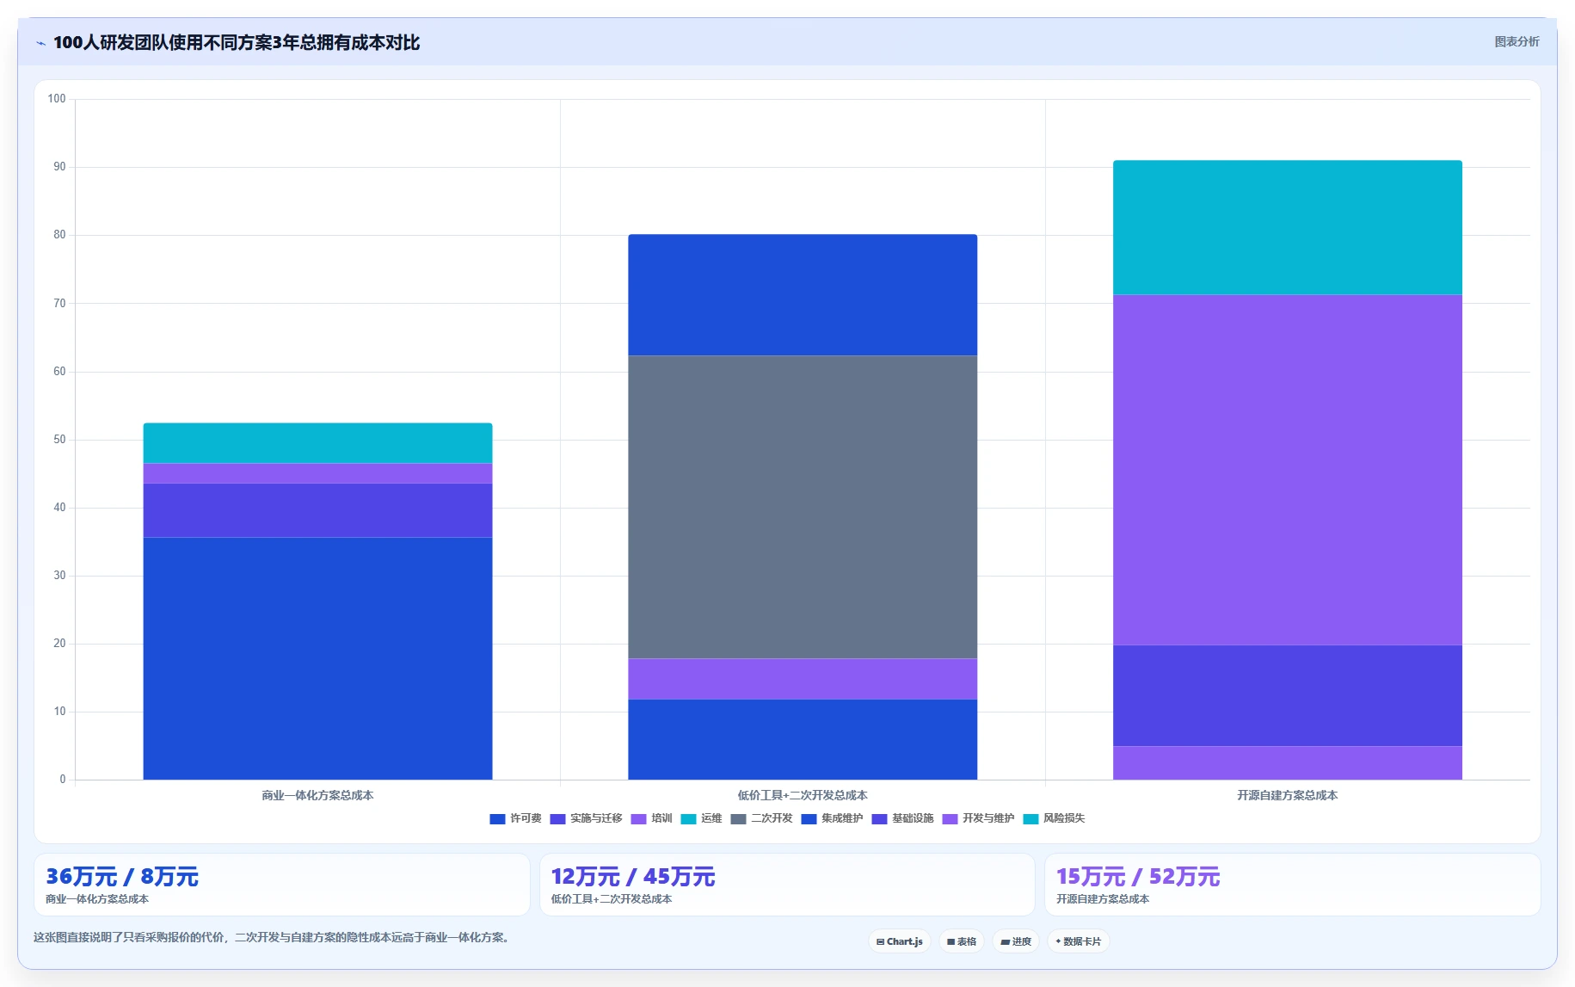Image resolution: width=1575 pixels, height=987 pixels.
Task: Click the blue 许可费 segment in 商业一体化 bar
Action: point(317,658)
